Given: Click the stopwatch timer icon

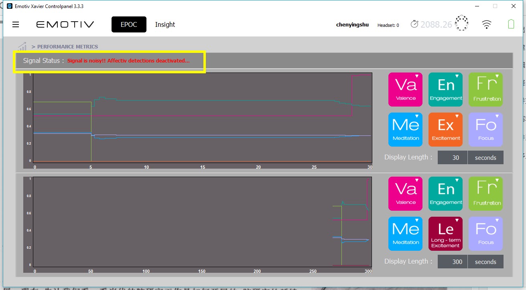Looking at the screenshot, I should click(414, 24).
